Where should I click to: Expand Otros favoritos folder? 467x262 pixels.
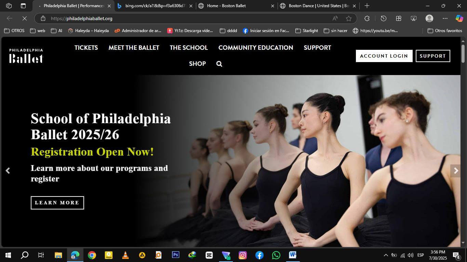click(x=445, y=31)
